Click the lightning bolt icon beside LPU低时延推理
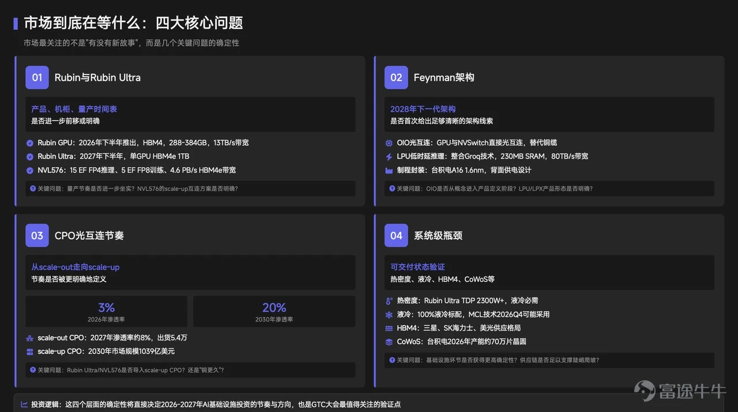The width and height of the screenshot is (738, 412). tap(389, 157)
